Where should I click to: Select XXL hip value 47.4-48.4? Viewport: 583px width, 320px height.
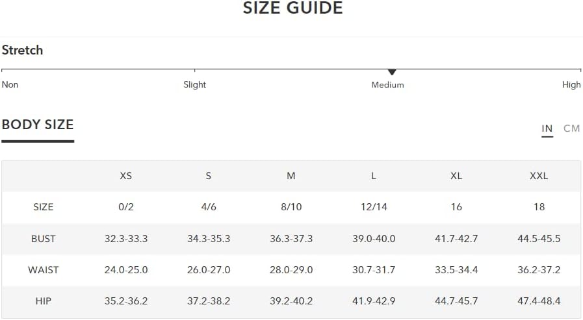point(539,301)
